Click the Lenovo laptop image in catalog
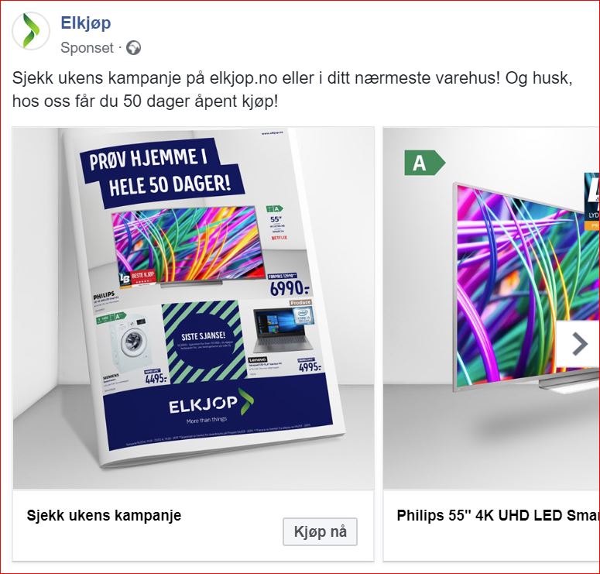Screen dimensions: 600x574 [283, 331]
